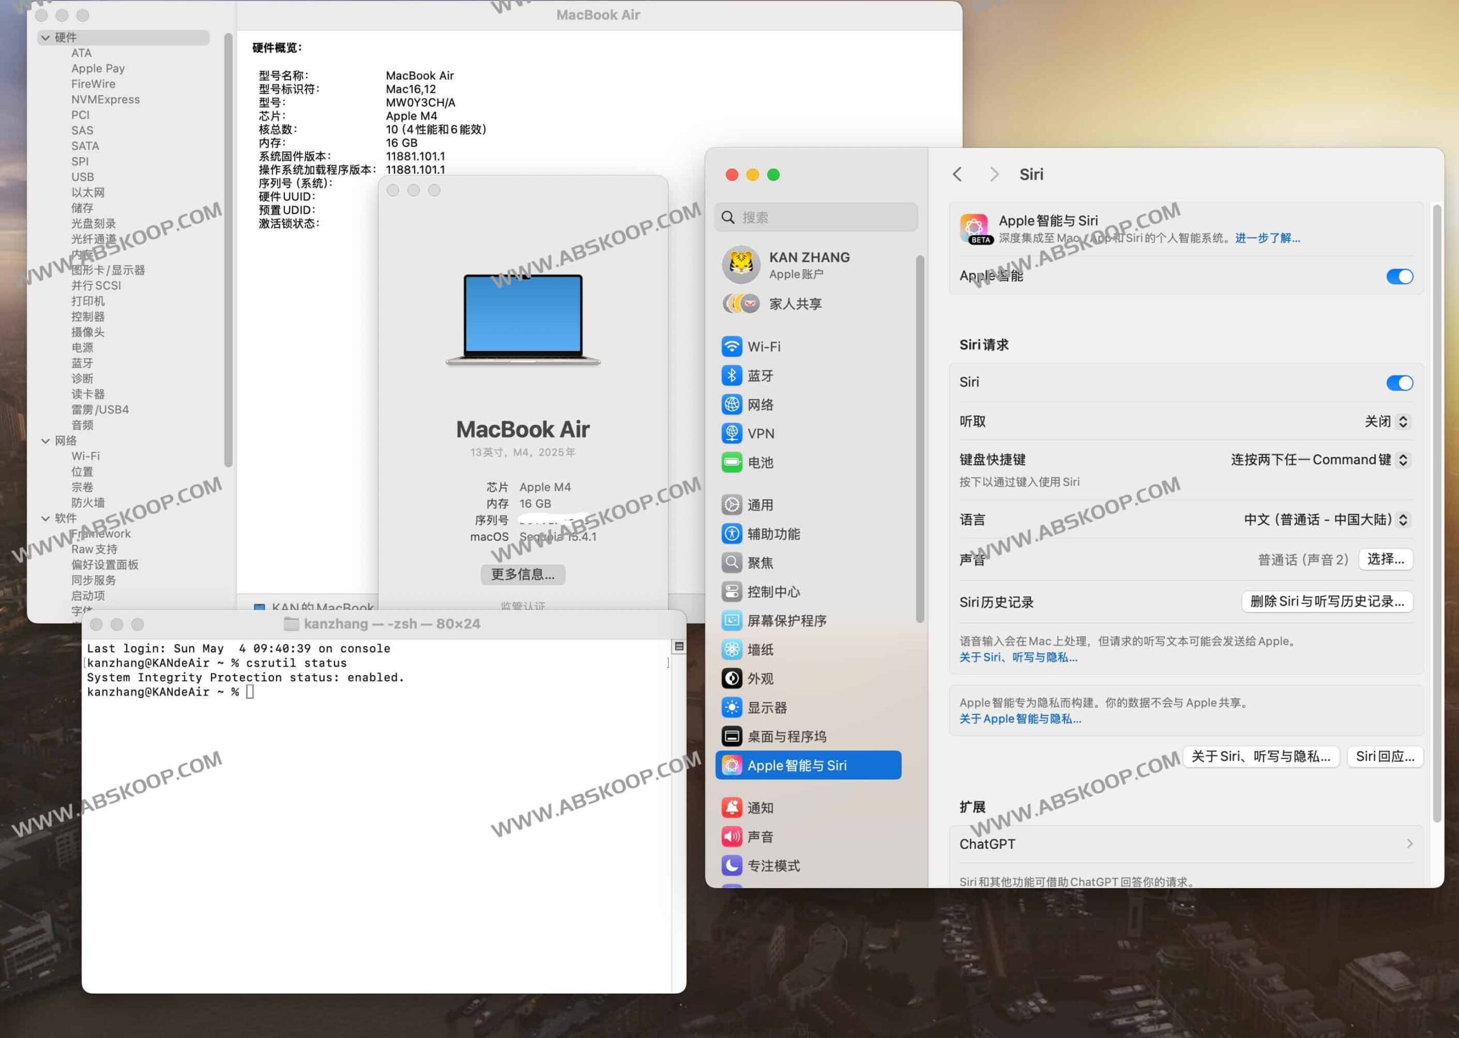The image size is (1459, 1038).
Task: Select the 辅助功能 accessibility icon
Action: tap(731, 534)
